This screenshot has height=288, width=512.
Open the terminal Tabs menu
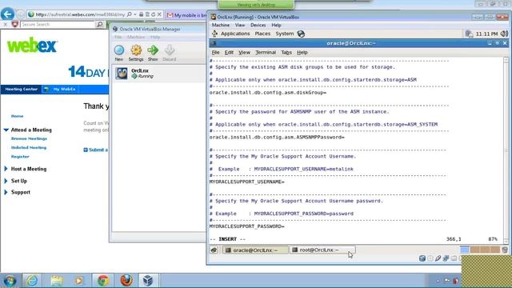(286, 53)
